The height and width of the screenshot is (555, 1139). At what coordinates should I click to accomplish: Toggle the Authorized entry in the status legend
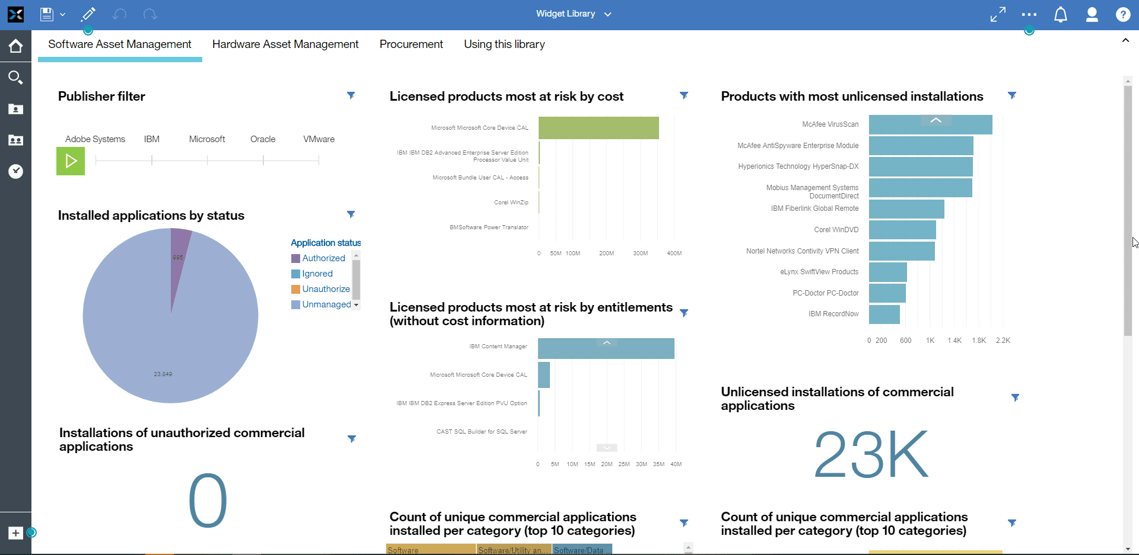[x=323, y=258]
